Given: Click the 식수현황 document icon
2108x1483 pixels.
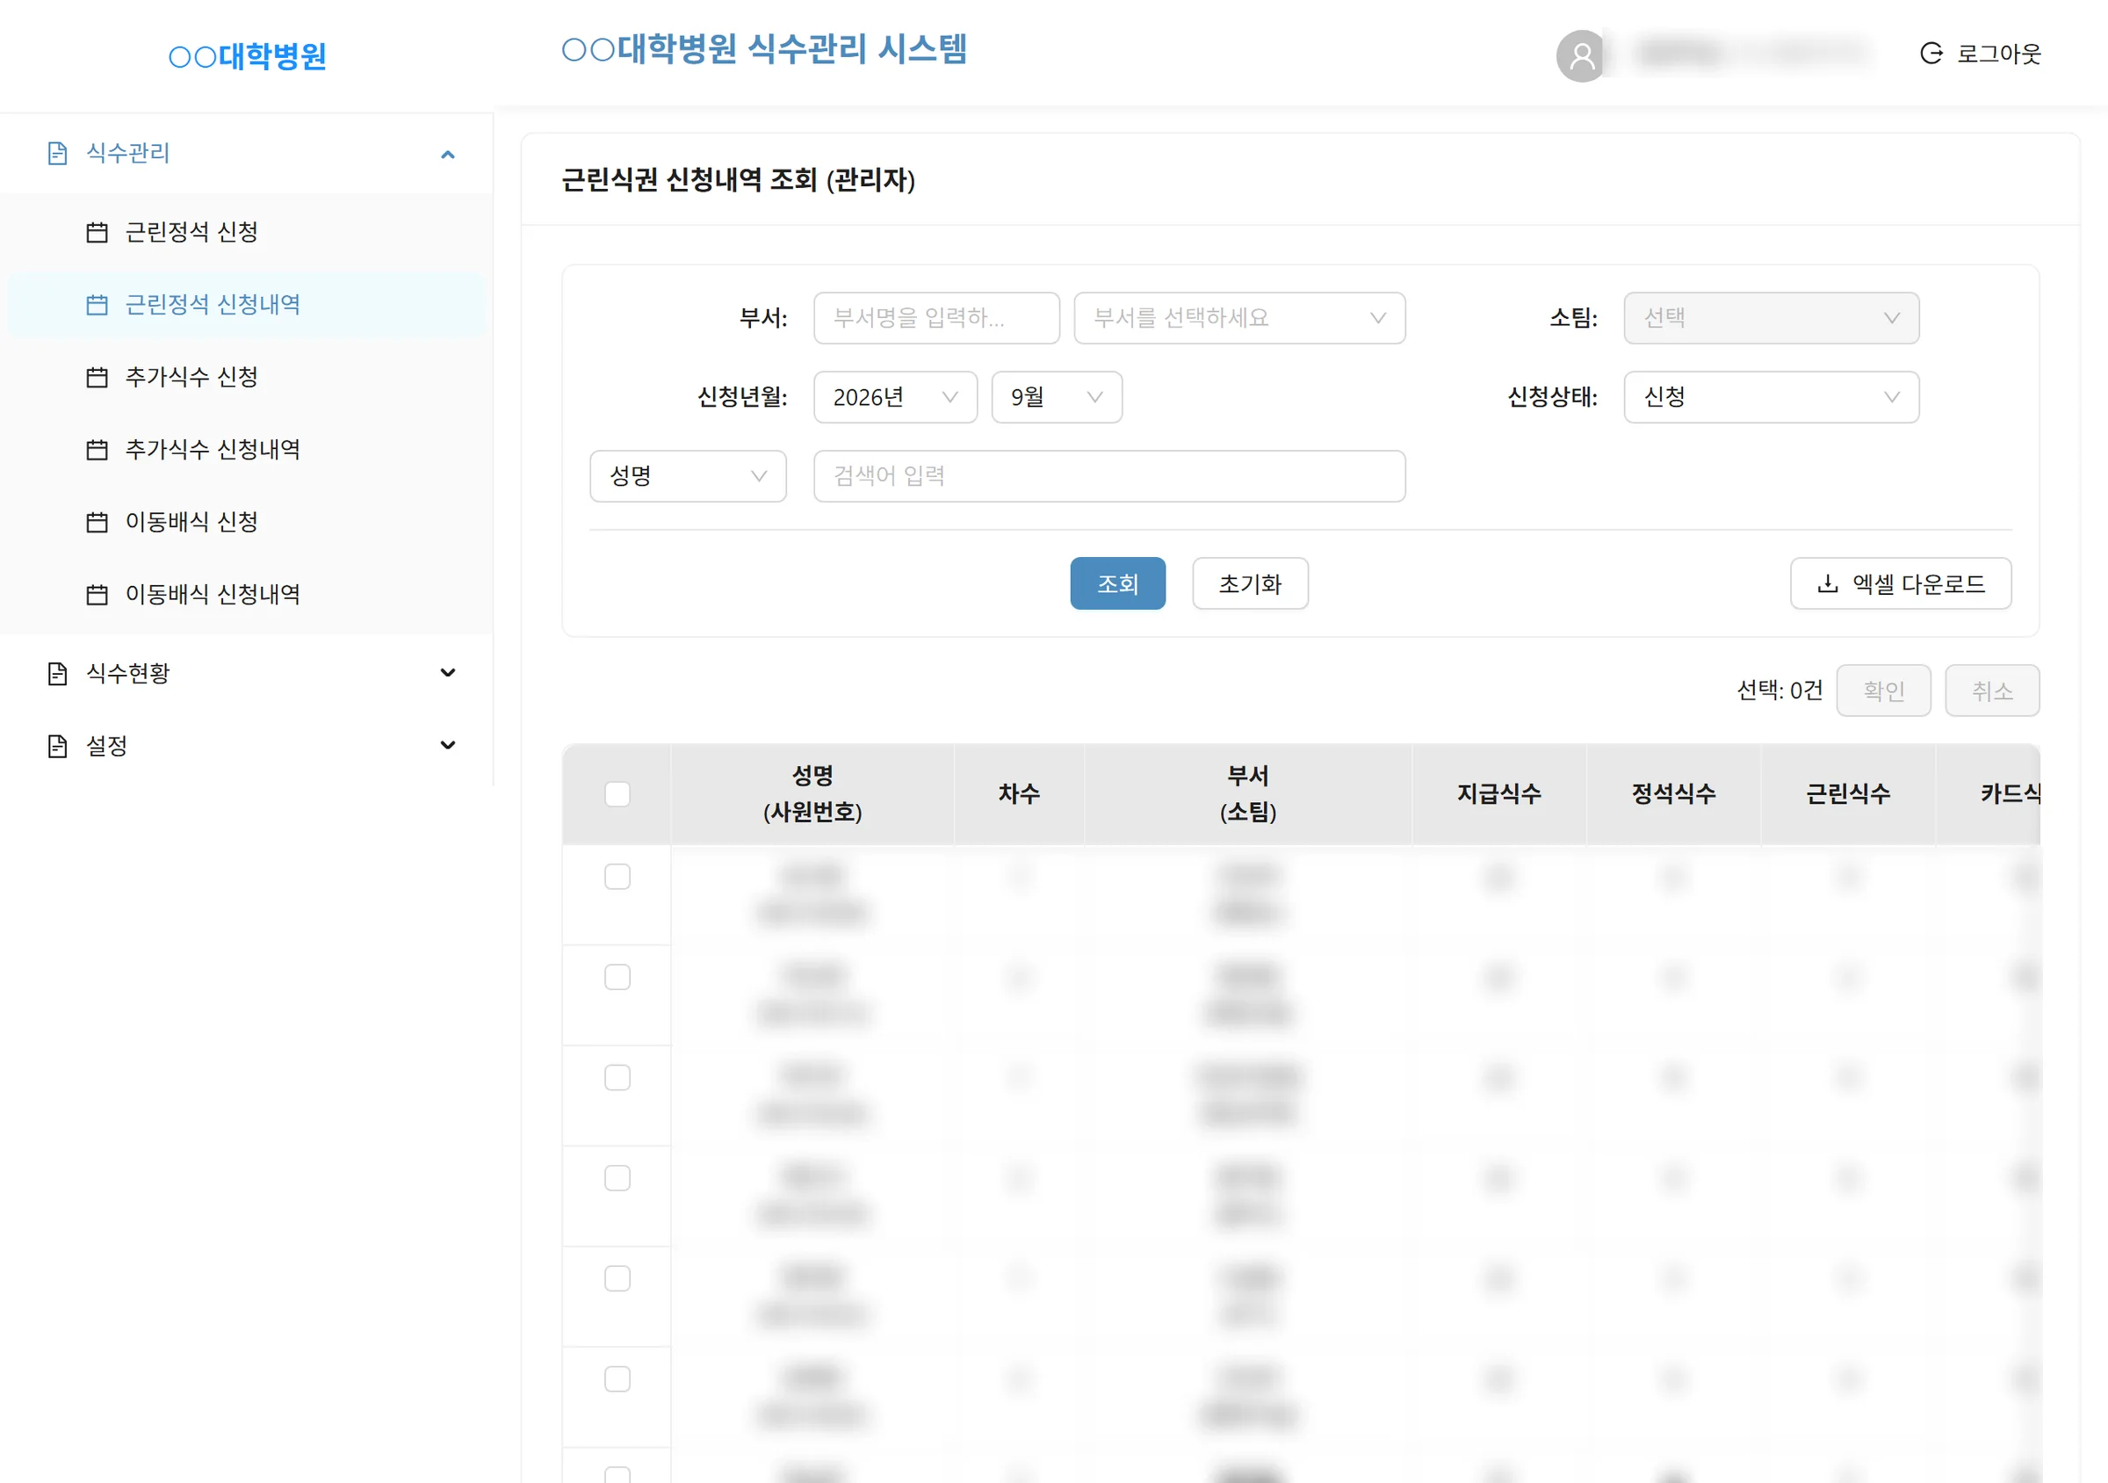Looking at the screenshot, I should click(x=58, y=674).
